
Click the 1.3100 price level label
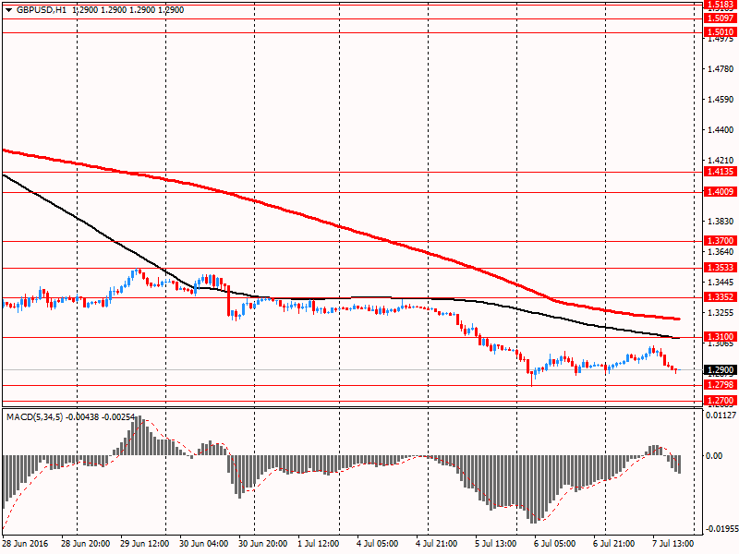(719, 338)
